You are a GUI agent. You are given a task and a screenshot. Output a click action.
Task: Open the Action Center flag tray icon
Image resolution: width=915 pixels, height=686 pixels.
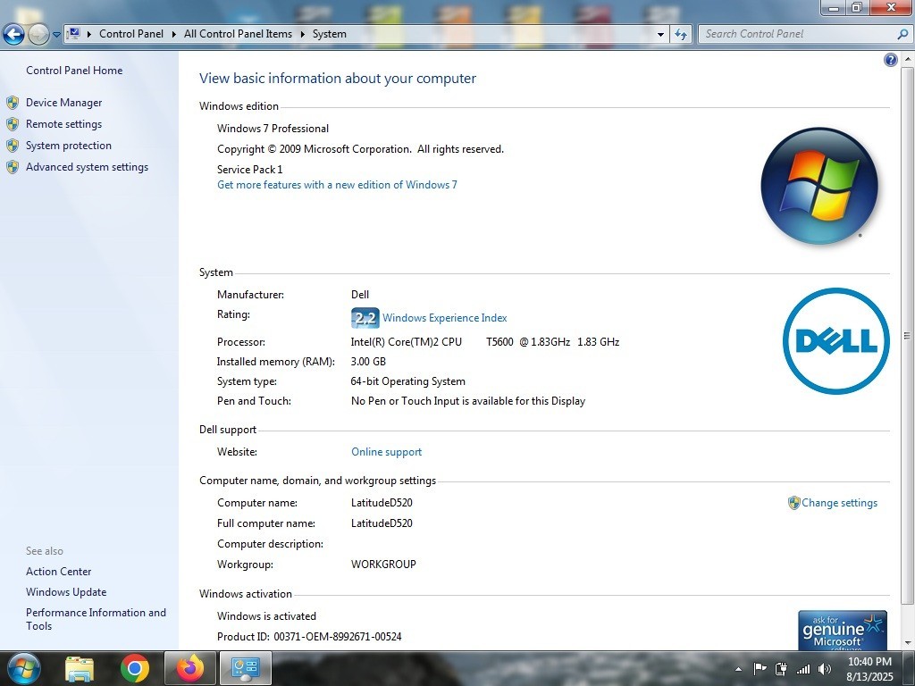click(760, 669)
